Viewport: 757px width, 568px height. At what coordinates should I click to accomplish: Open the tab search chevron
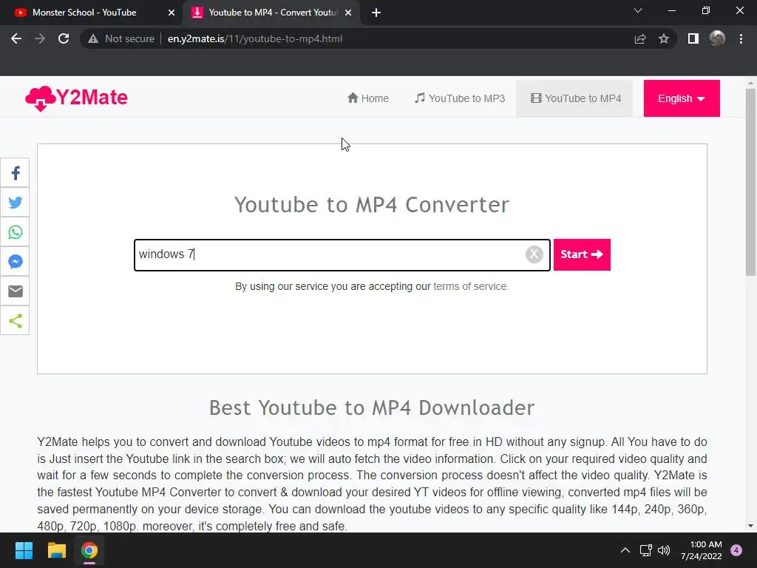[x=638, y=10]
